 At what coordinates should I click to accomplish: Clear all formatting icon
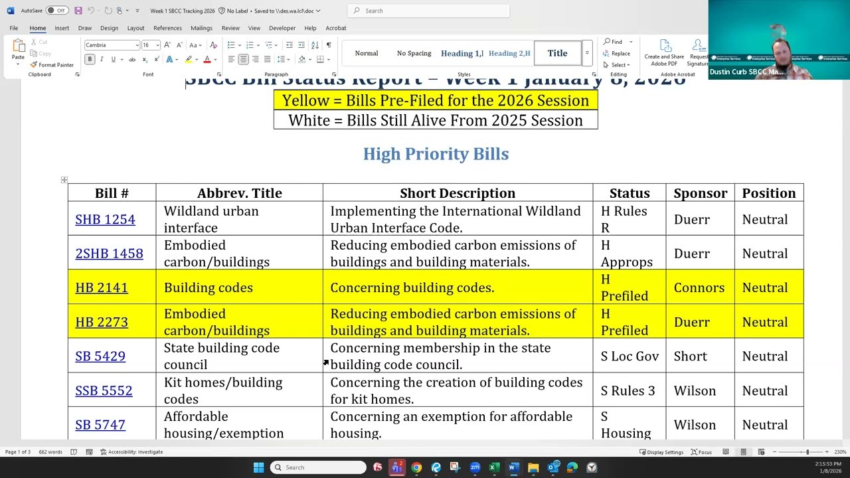click(213, 45)
